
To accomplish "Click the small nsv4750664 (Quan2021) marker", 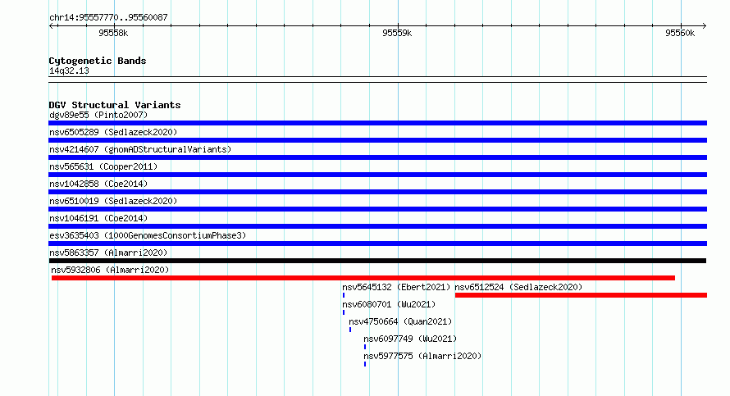I will [x=350, y=330].
